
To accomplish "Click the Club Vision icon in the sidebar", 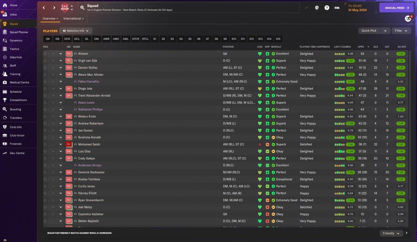I will point(5,135).
